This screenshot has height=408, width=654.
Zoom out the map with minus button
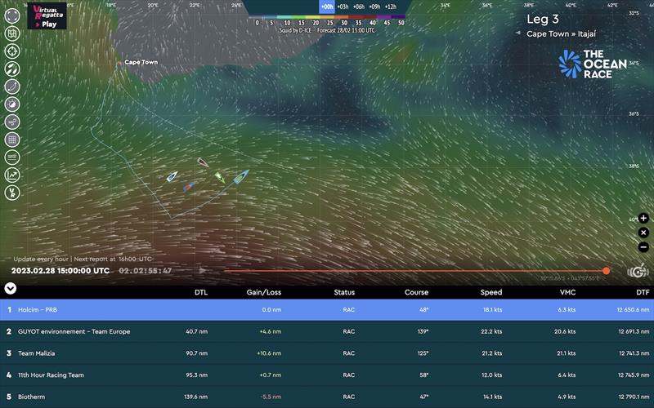pyautogui.click(x=643, y=247)
